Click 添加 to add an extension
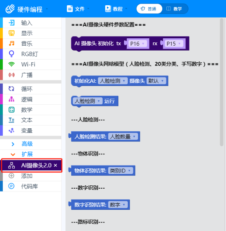 27,176
